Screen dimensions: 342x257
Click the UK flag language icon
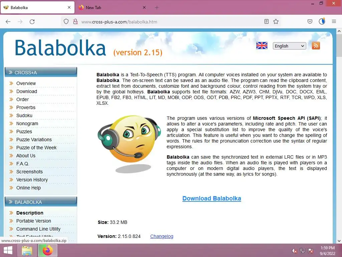[x=262, y=46]
